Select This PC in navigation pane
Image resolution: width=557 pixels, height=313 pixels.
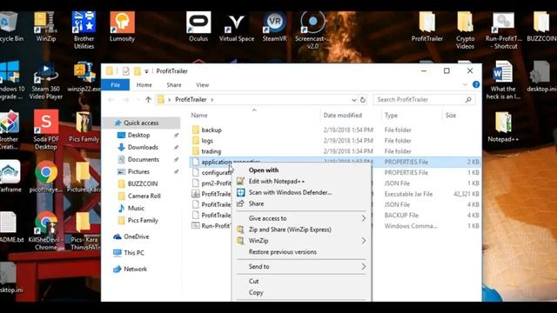tap(133, 253)
